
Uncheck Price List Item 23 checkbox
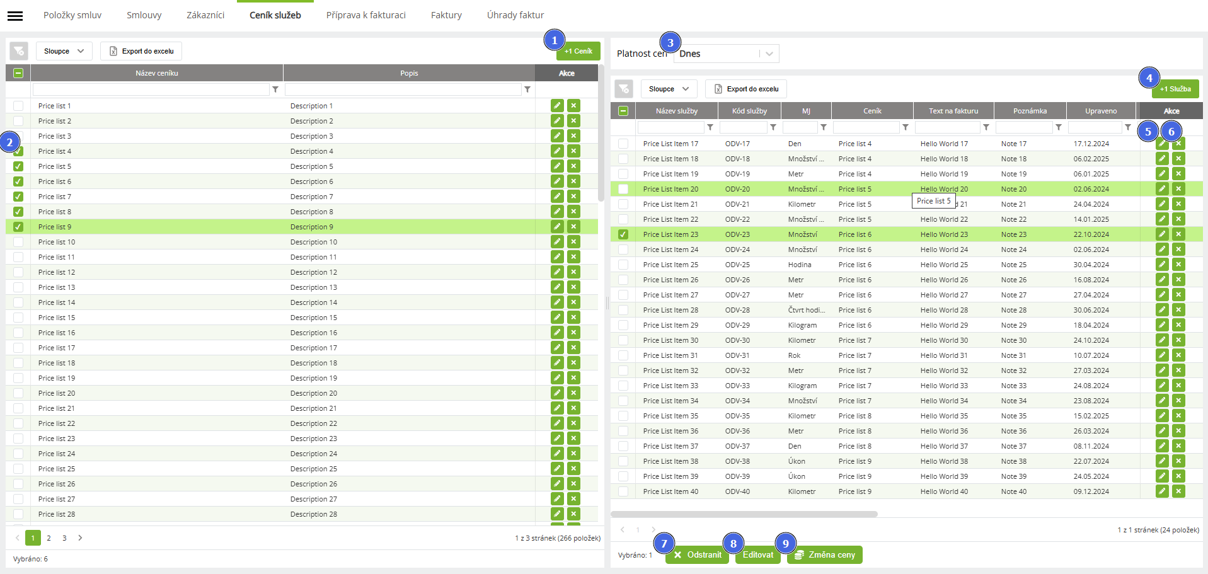(x=623, y=234)
